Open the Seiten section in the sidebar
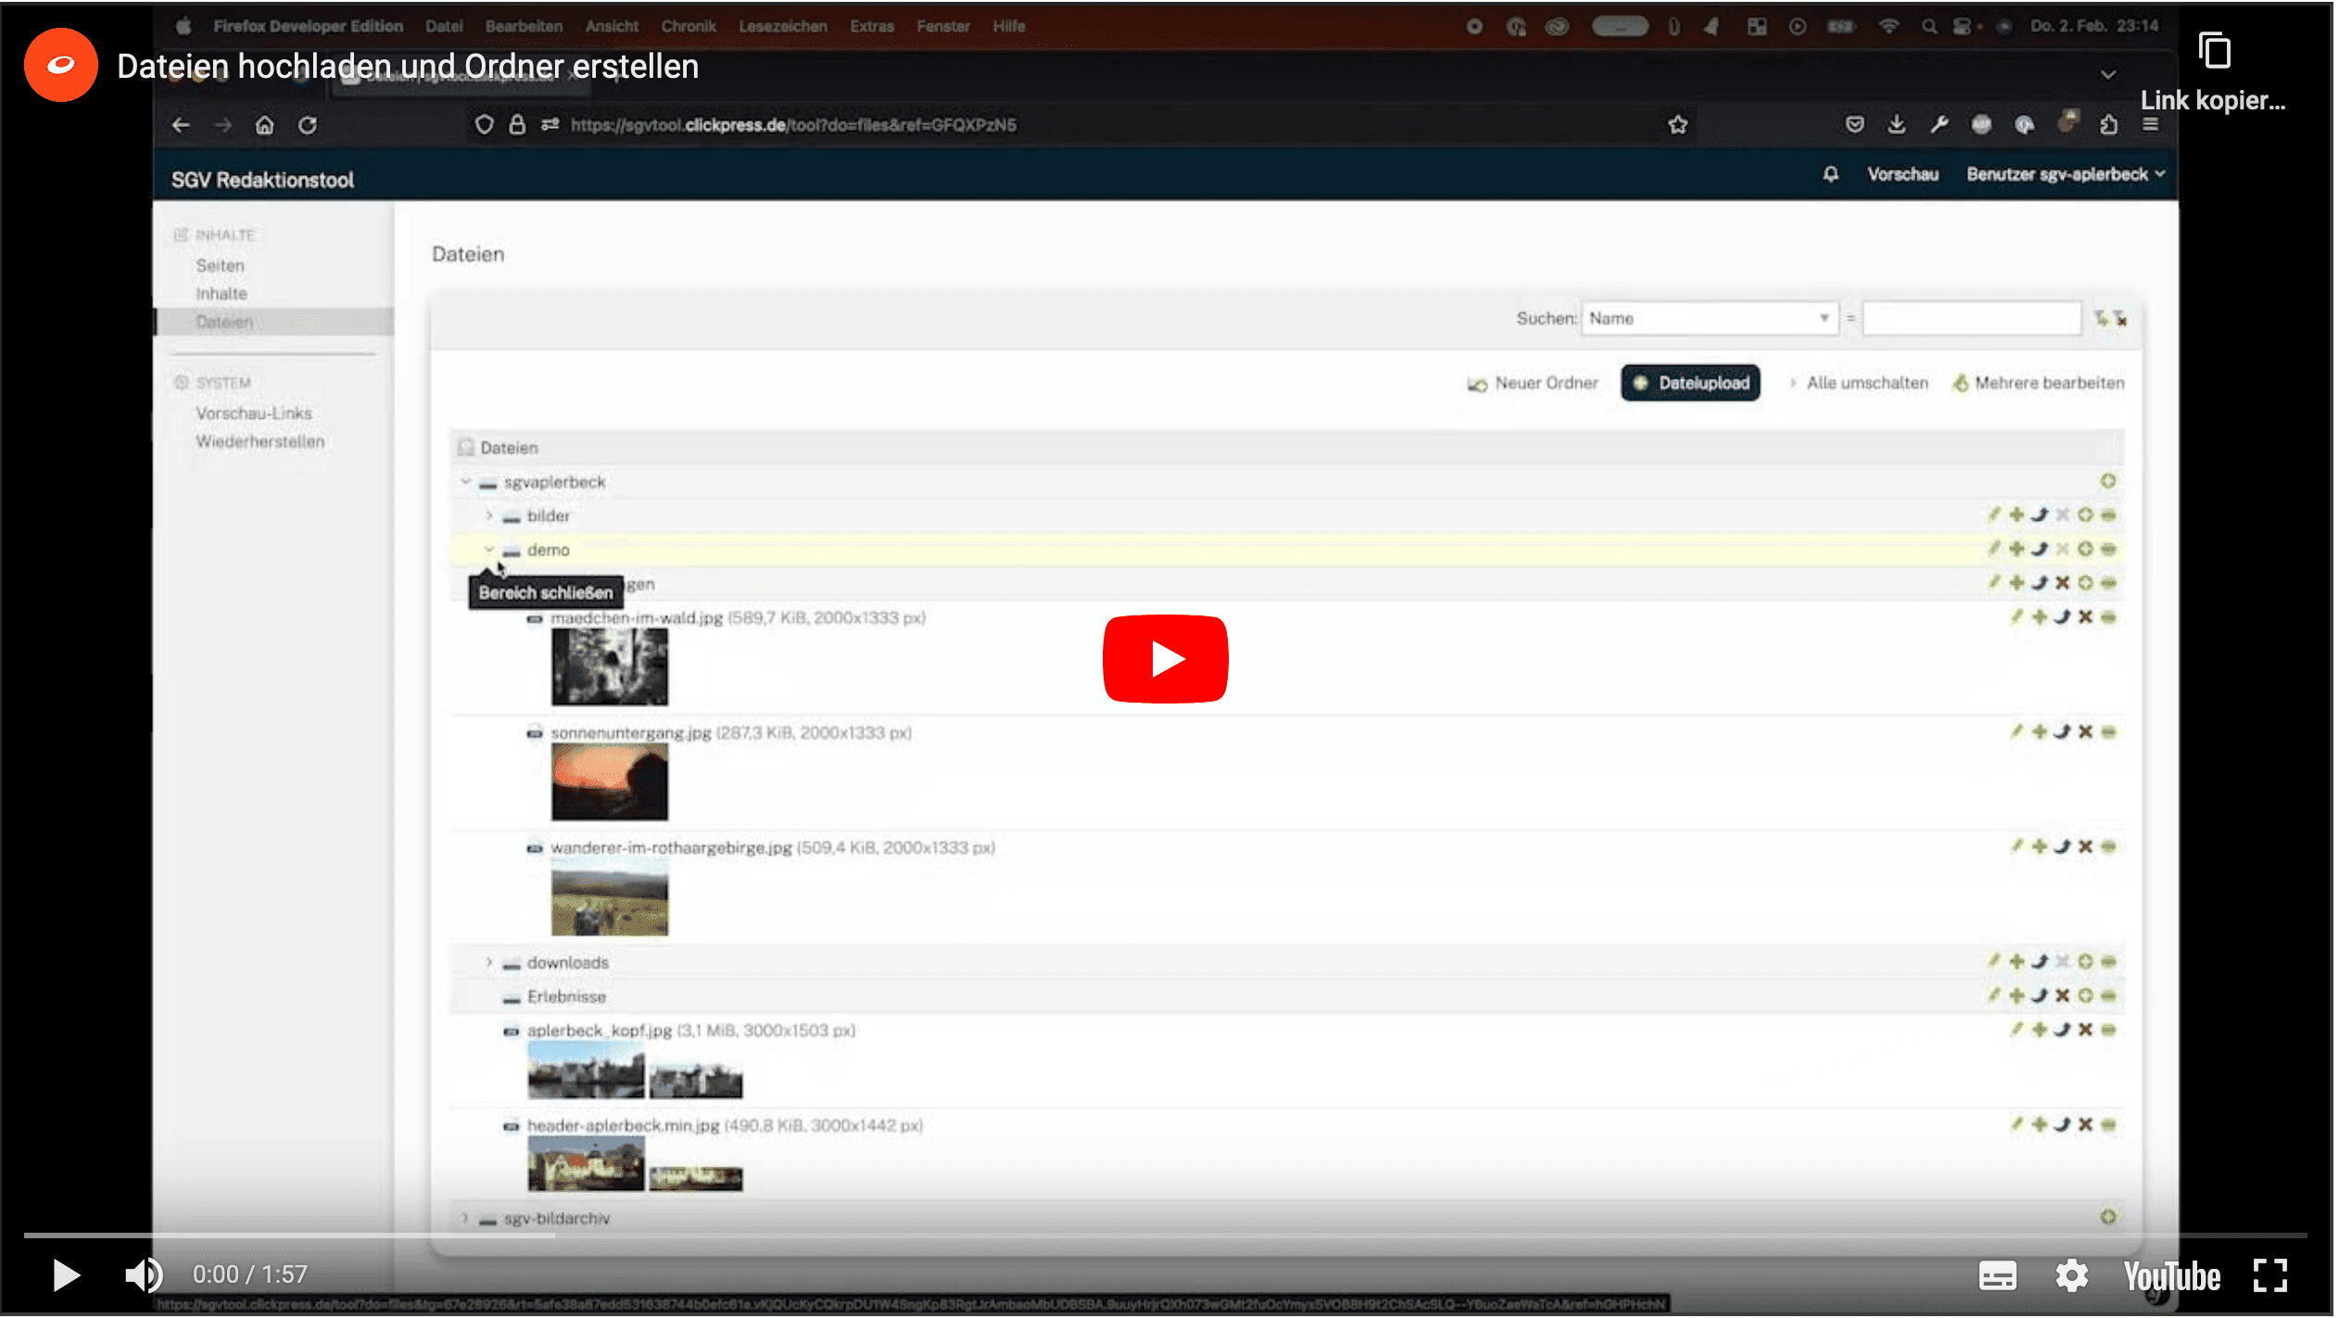The image size is (2339, 1318). tap(221, 266)
